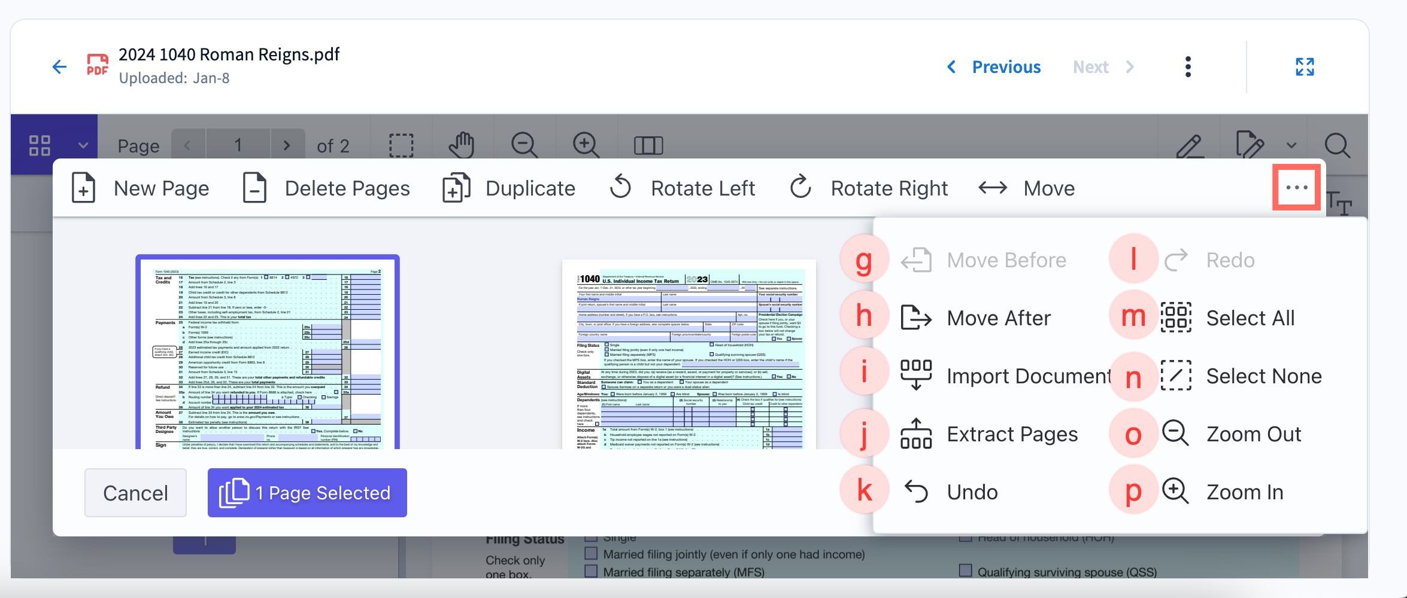Go back with the left arrow
This screenshot has height=598, width=1407.
[x=59, y=66]
